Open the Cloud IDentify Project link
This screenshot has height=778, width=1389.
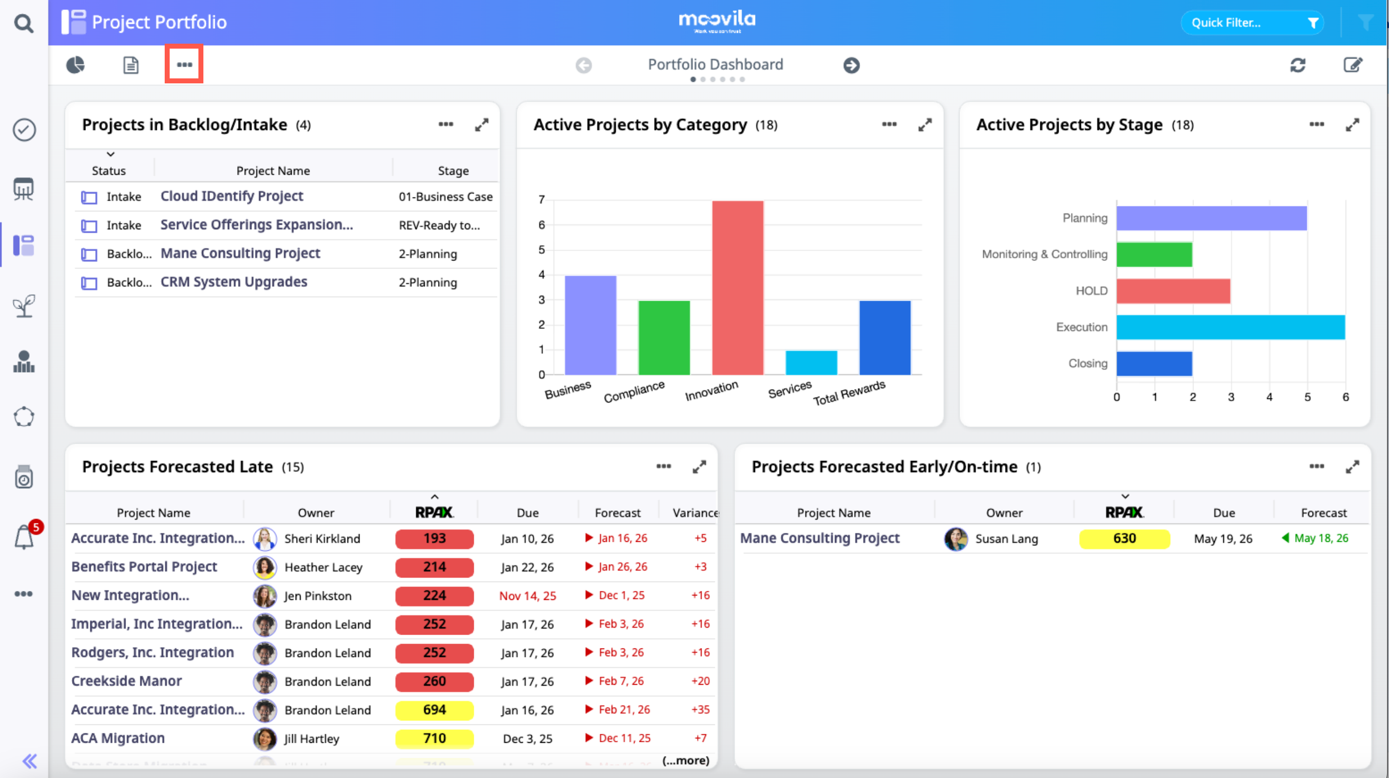pyautogui.click(x=232, y=196)
